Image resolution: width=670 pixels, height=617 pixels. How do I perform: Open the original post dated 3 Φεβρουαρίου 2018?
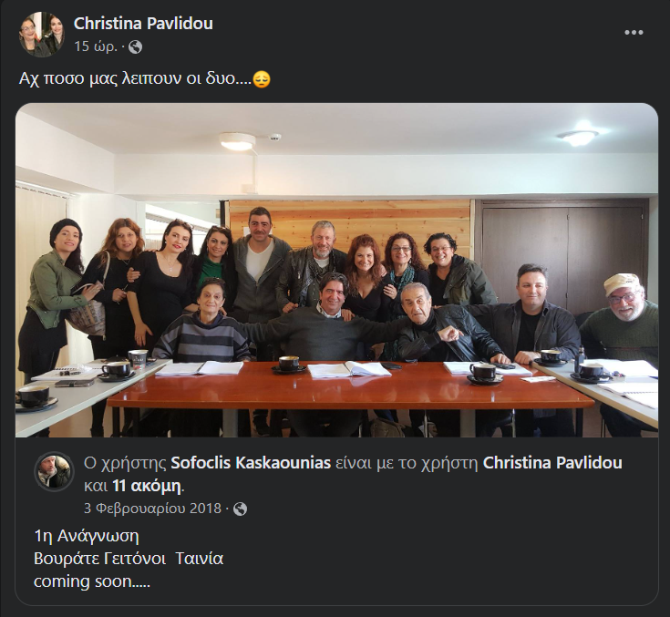[x=152, y=509]
